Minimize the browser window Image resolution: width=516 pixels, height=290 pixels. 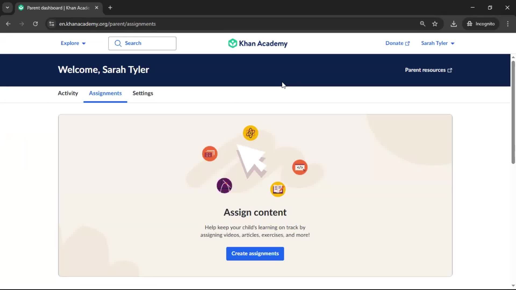pos(473,8)
